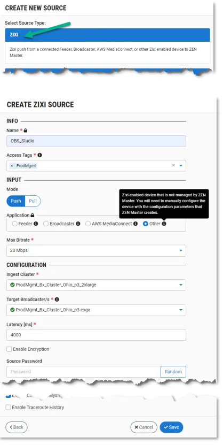Choose the Other radio button
Screen dimensions: 223x445
(x=146, y=224)
